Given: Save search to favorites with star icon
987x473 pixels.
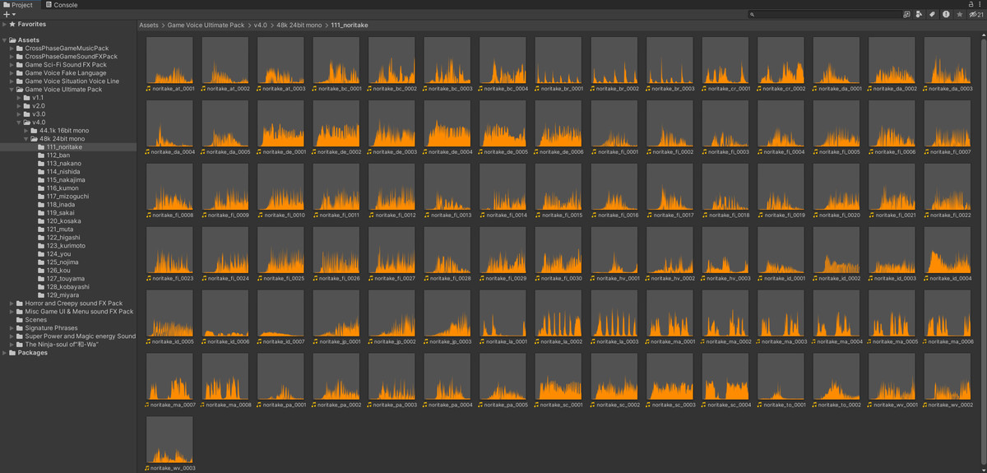Looking at the screenshot, I should click(x=959, y=14).
